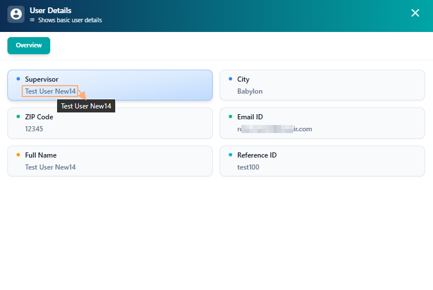Click the 'User Details' header title

51,10
